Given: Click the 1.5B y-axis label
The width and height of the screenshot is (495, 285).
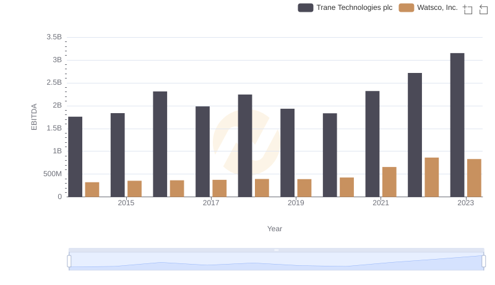Looking at the screenshot, I should click(x=54, y=129).
